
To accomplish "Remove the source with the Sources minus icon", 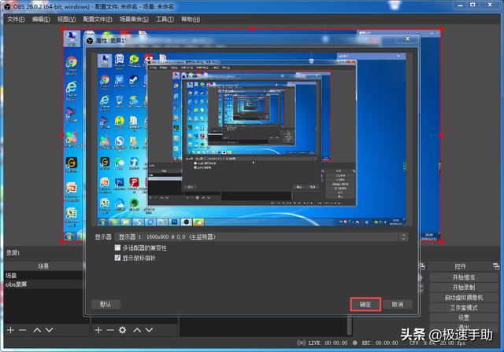I will 109,330.
